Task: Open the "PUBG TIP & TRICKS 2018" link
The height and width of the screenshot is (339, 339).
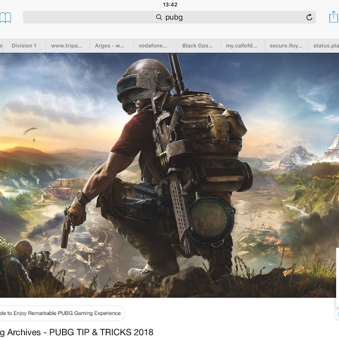Action: click(77, 332)
